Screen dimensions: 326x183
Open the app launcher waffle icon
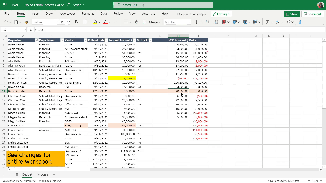click(5, 5)
